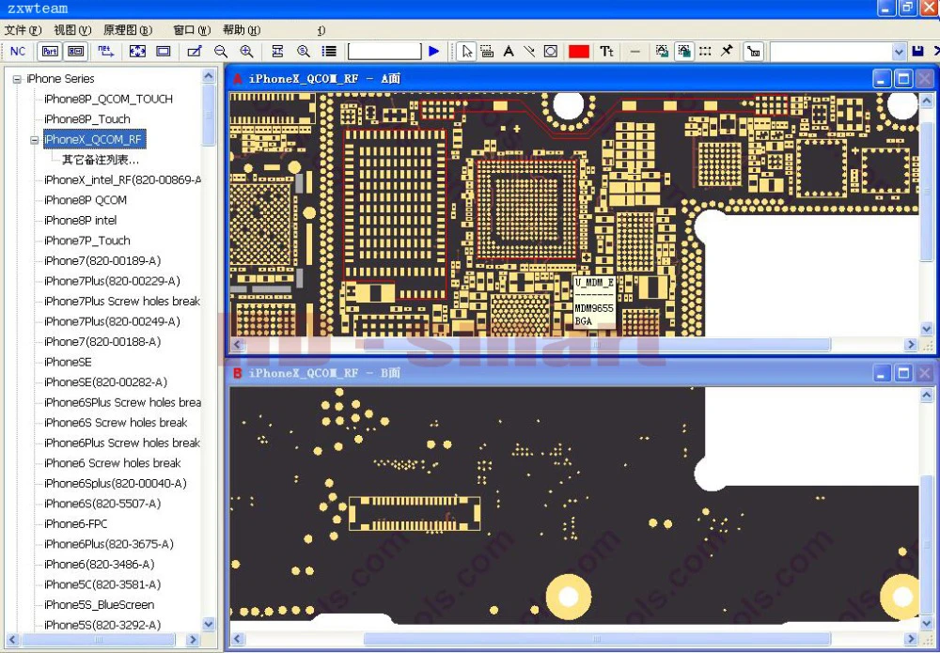
Task: Open the toolbar combo box dropdown arrow
Action: tap(899, 52)
